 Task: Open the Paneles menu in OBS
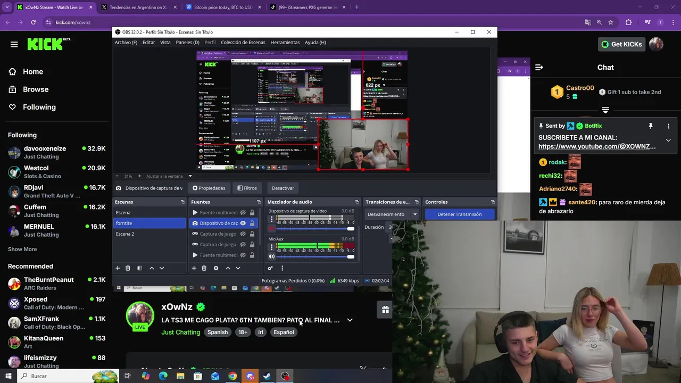click(187, 42)
